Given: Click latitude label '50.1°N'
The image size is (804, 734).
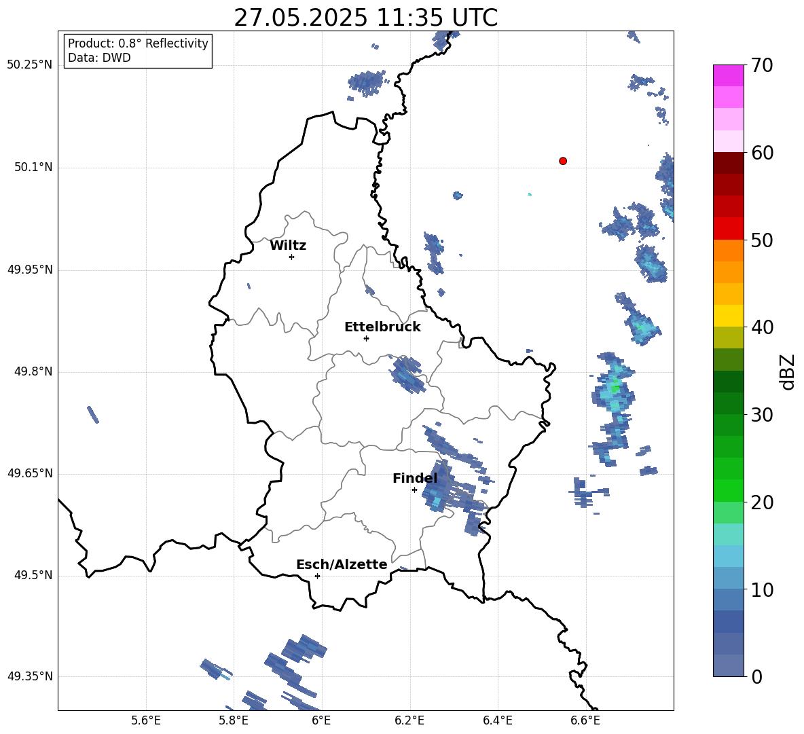Looking at the screenshot, I should coord(33,168).
